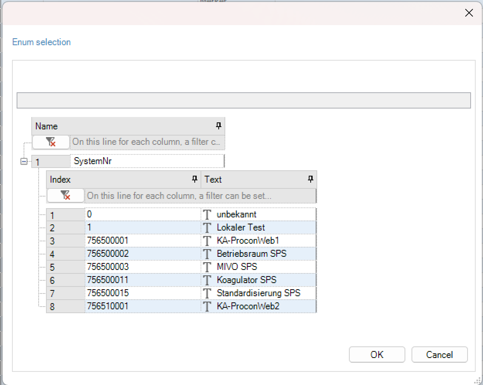Image resolution: width=483 pixels, height=385 pixels.
Task: Click the 'Enum selection' title text
Action: [41, 42]
